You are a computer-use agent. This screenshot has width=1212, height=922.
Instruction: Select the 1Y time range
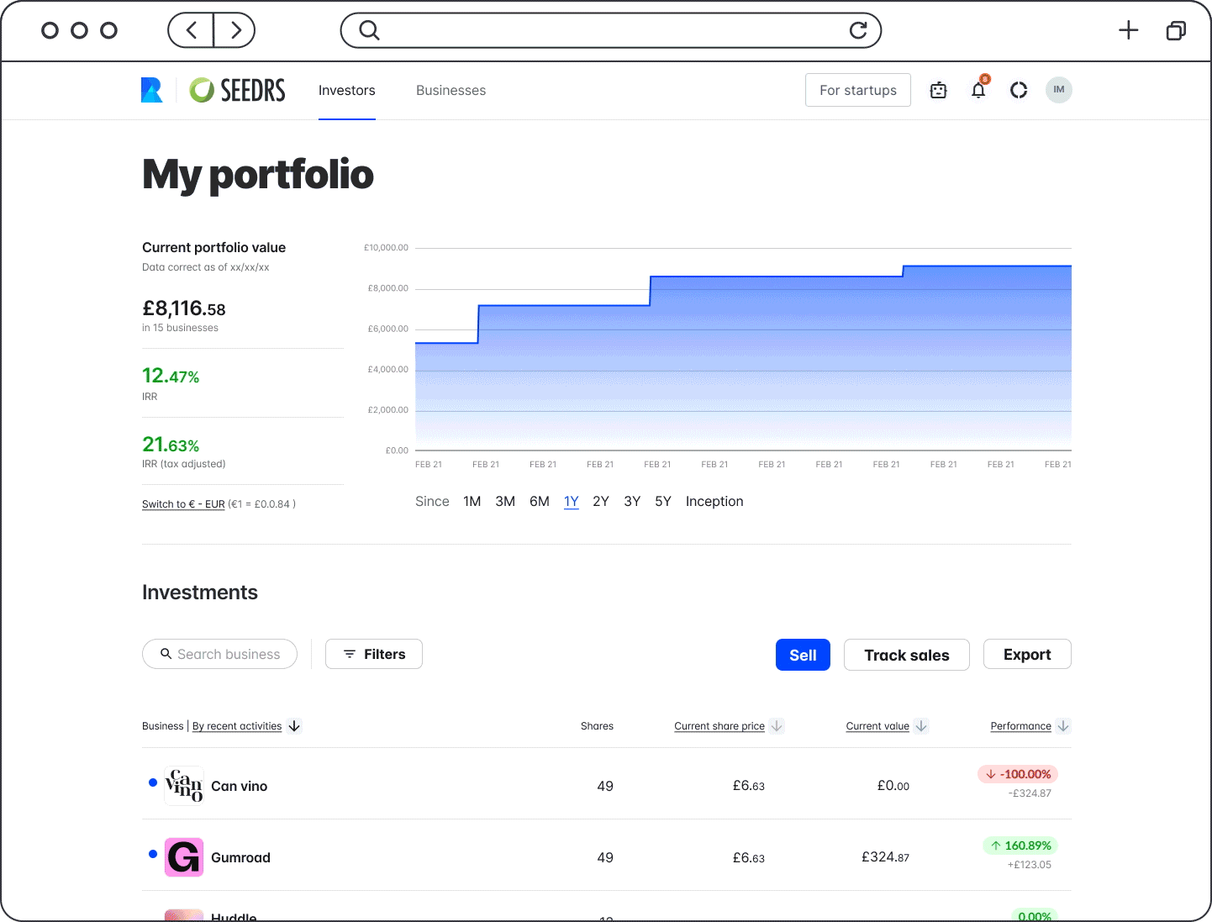click(572, 501)
